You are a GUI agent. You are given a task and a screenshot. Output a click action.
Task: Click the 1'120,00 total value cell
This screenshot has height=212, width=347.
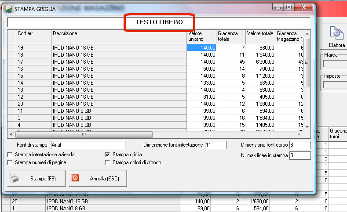pyautogui.click(x=260, y=76)
